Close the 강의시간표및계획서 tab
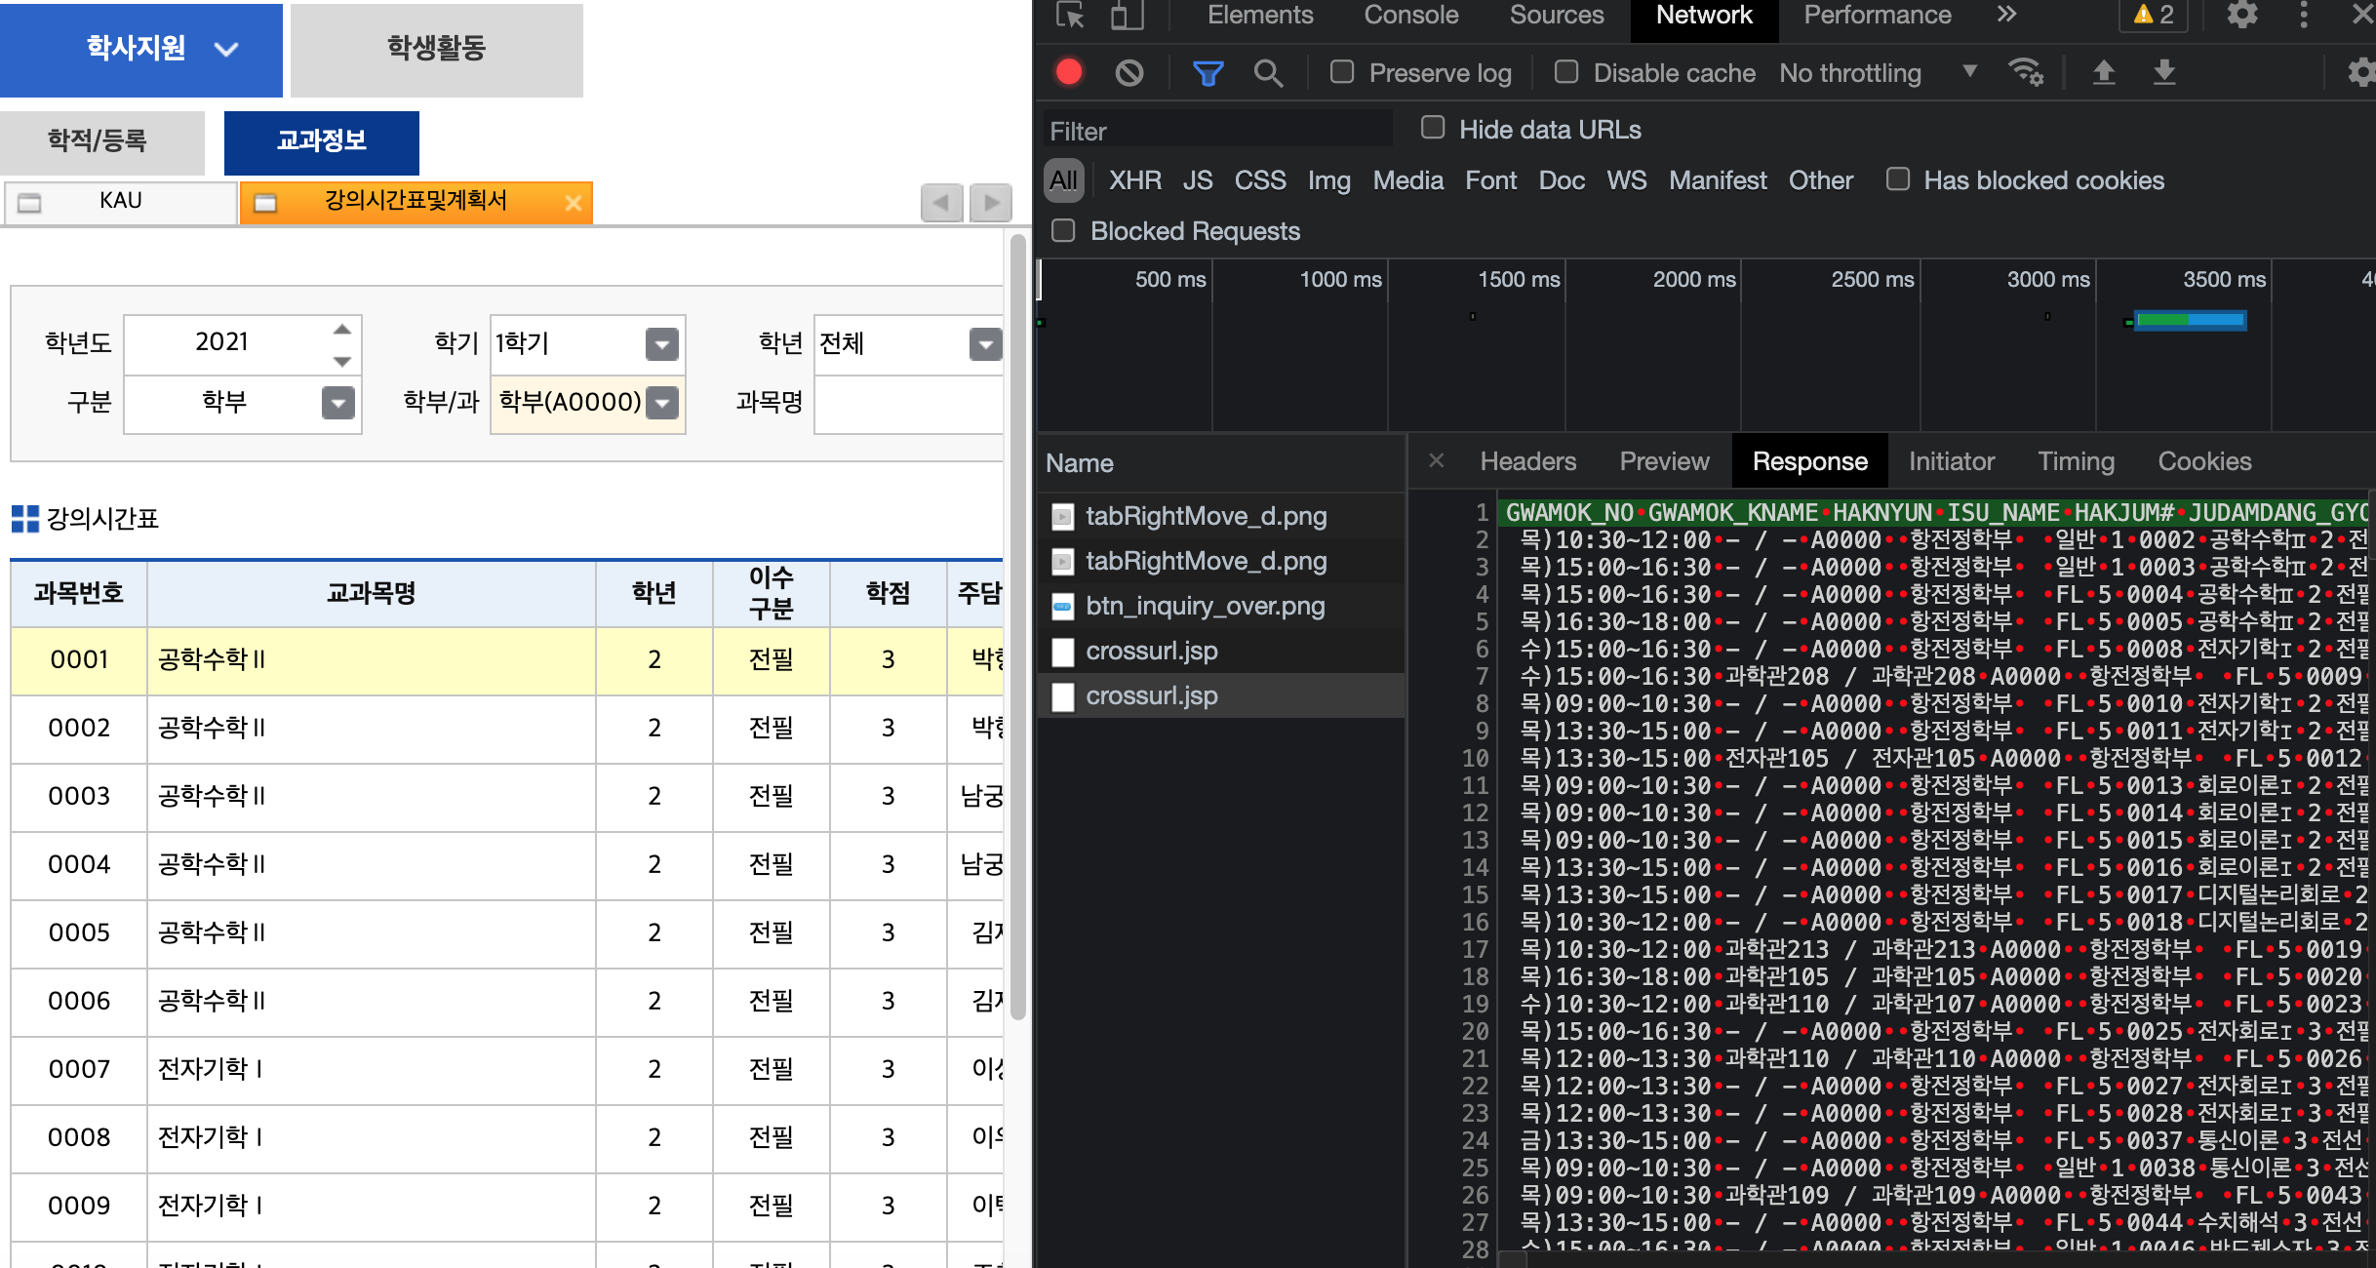 574,202
